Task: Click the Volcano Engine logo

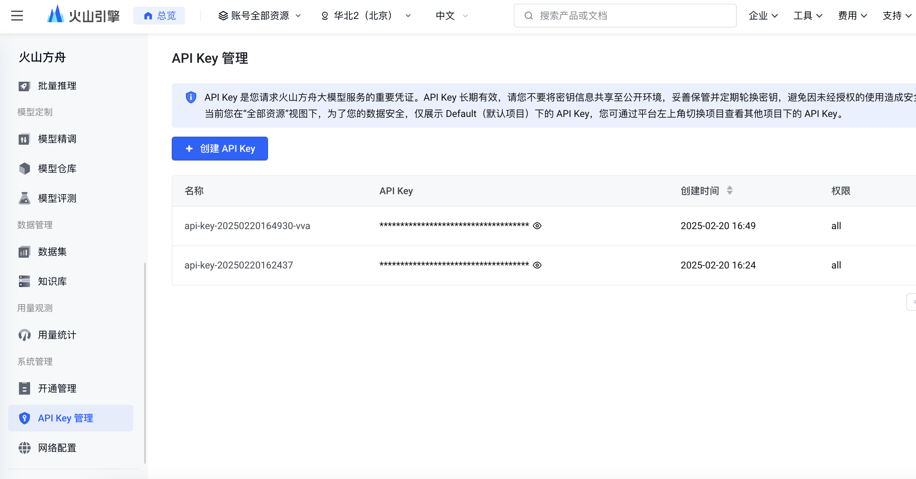Action: pos(83,15)
